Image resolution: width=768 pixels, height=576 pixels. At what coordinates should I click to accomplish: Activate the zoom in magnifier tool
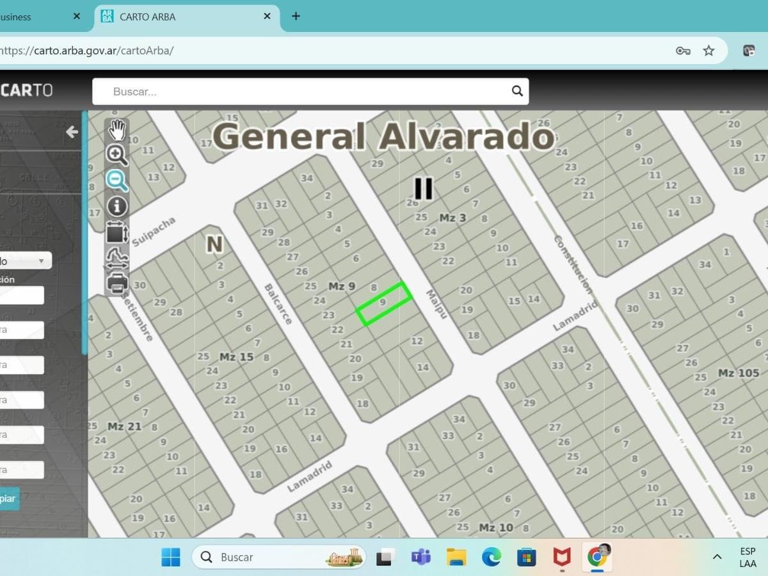point(117,156)
